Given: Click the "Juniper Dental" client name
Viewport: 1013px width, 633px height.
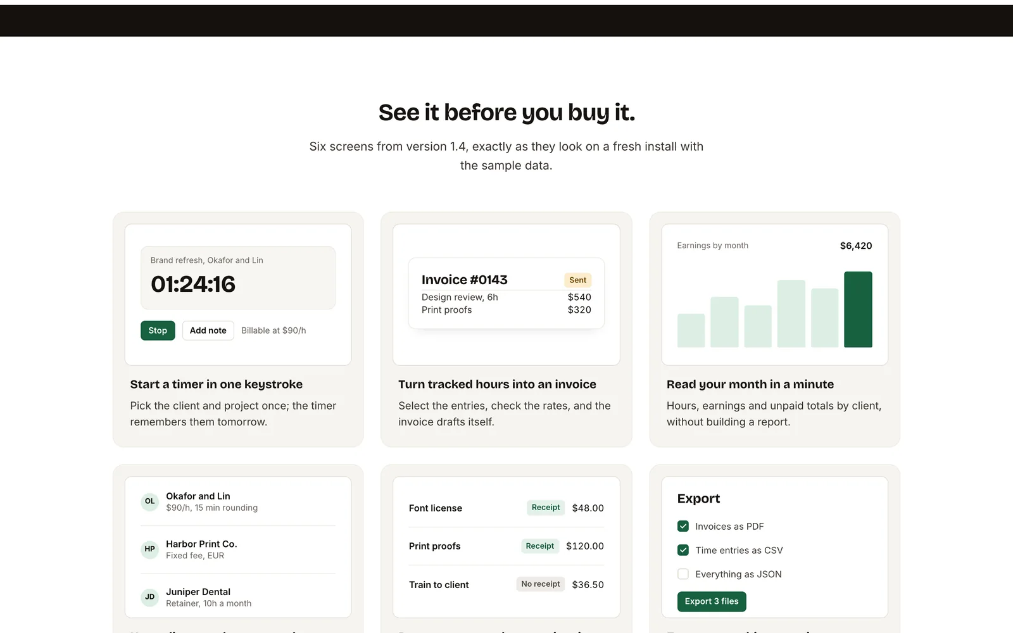Looking at the screenshot, I should pos(198,592).
